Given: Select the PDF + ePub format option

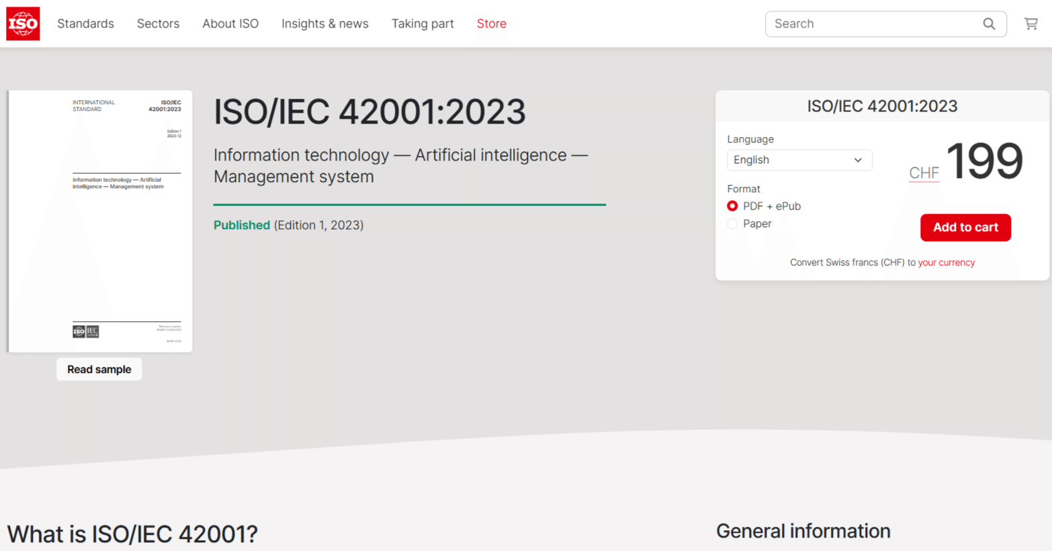Looking at the screenshot, I should click(732, 206).
